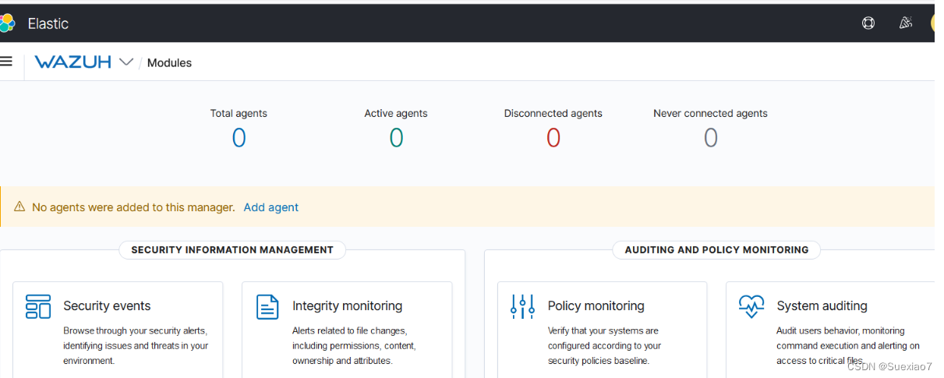Click the Total agents count
The height and width of the screenshot is (378, 944).
[x=239, y=138]
